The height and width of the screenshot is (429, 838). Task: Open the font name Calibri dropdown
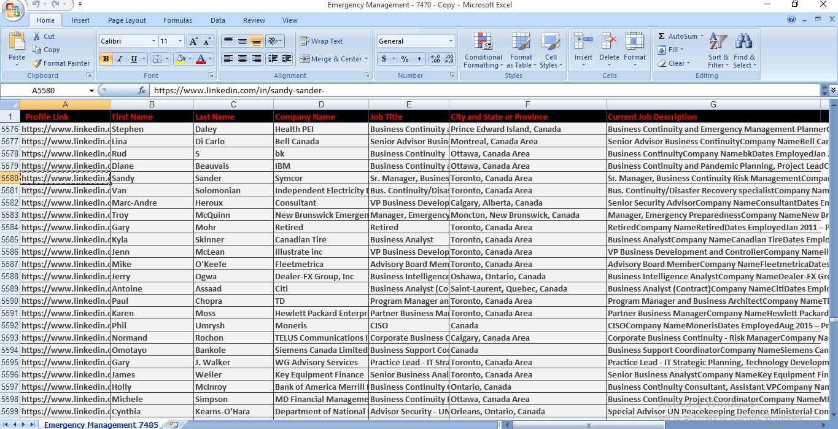tap(153, 41)
